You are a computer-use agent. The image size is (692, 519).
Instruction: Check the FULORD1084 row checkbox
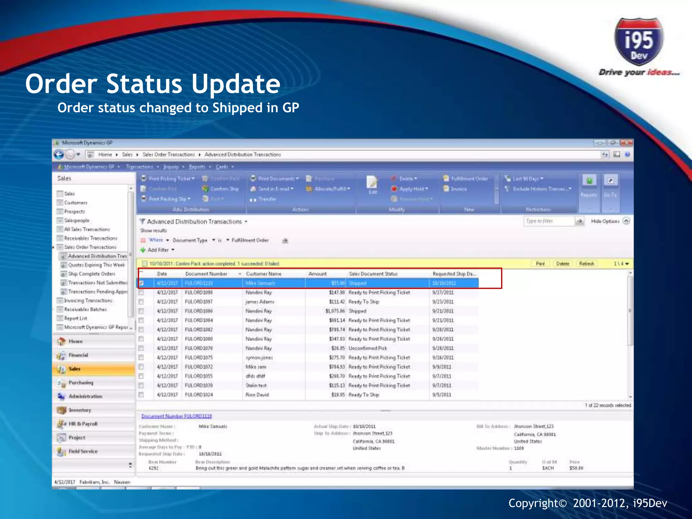pyautogui.click(x=141, y=320)
